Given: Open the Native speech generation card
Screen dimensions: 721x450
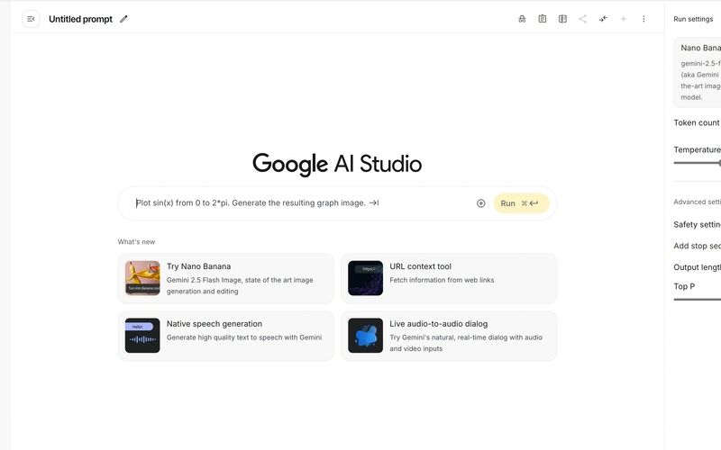Looking at the screenshot, I should 226,336.
